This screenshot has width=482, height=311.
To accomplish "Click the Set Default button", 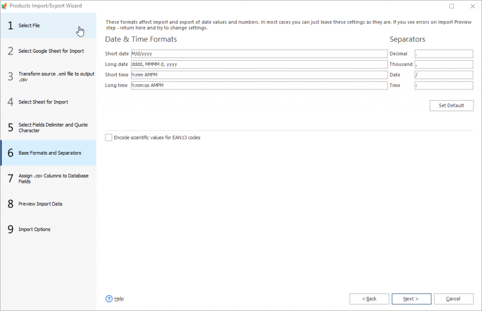I will click(451, 105).
